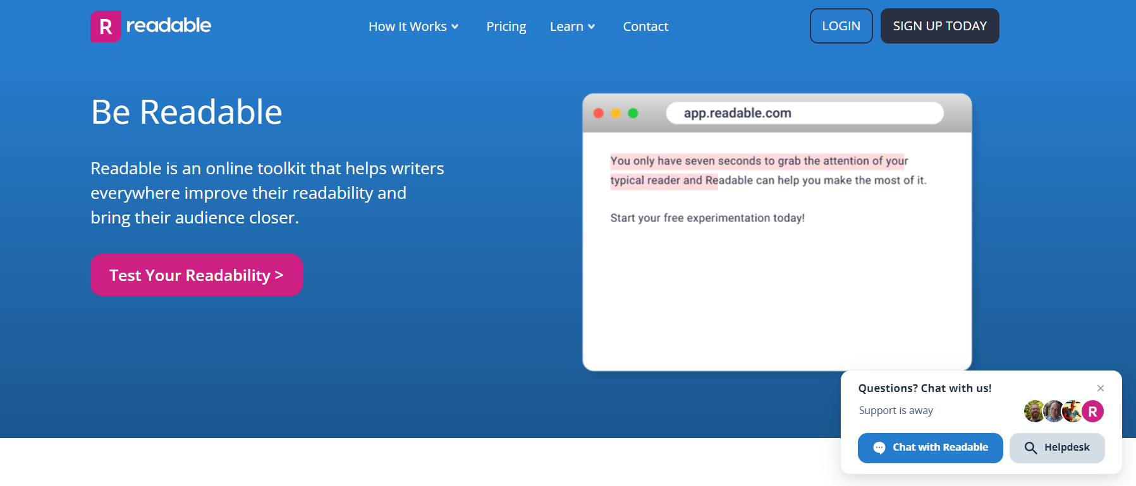This screenshot has width=1136, height=486.
Task: Click the Be Readable heading
Action: pyautogui.click(x=186, y=112)
